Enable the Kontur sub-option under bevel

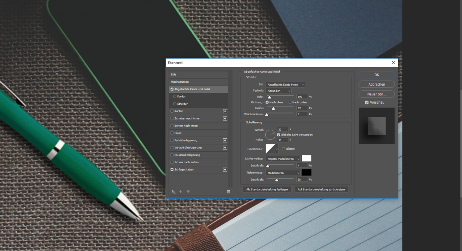[175, 96]
